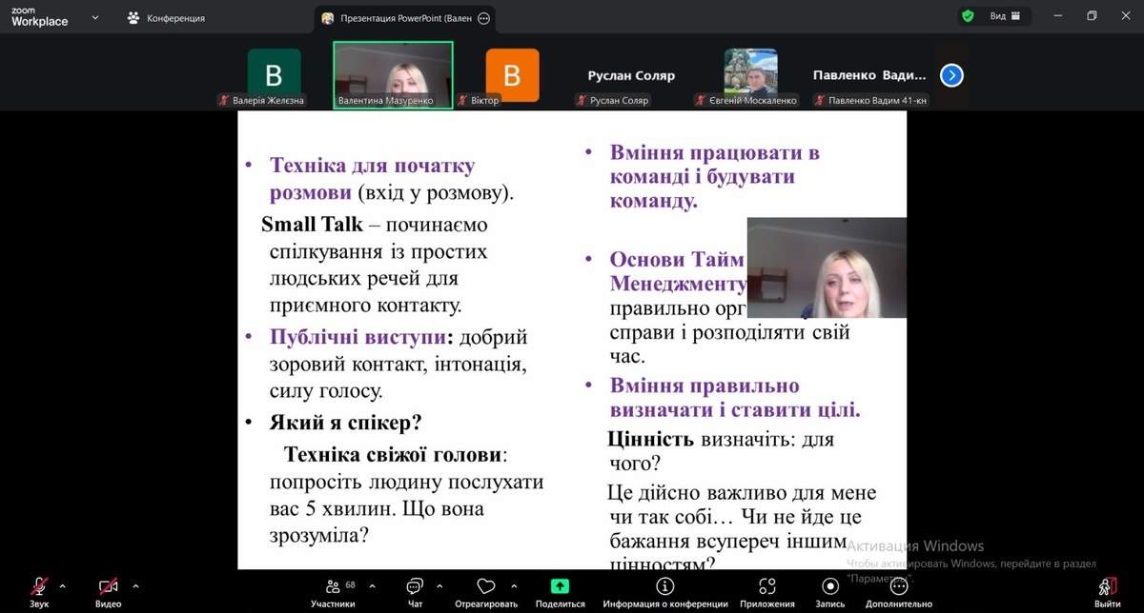Viewport: 1144px width, 613px height.
Task: Open the Дополнительно more options icon
Action: 898,587
